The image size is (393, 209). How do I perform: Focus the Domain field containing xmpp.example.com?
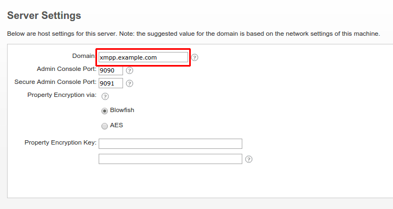(143, 57)
